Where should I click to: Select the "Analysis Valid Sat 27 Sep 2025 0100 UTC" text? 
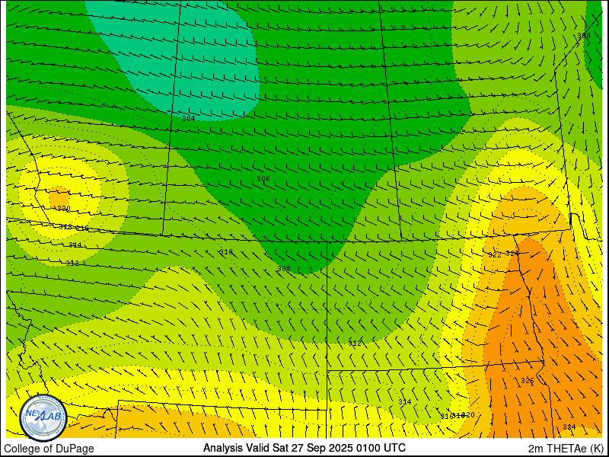pos(304,448)
